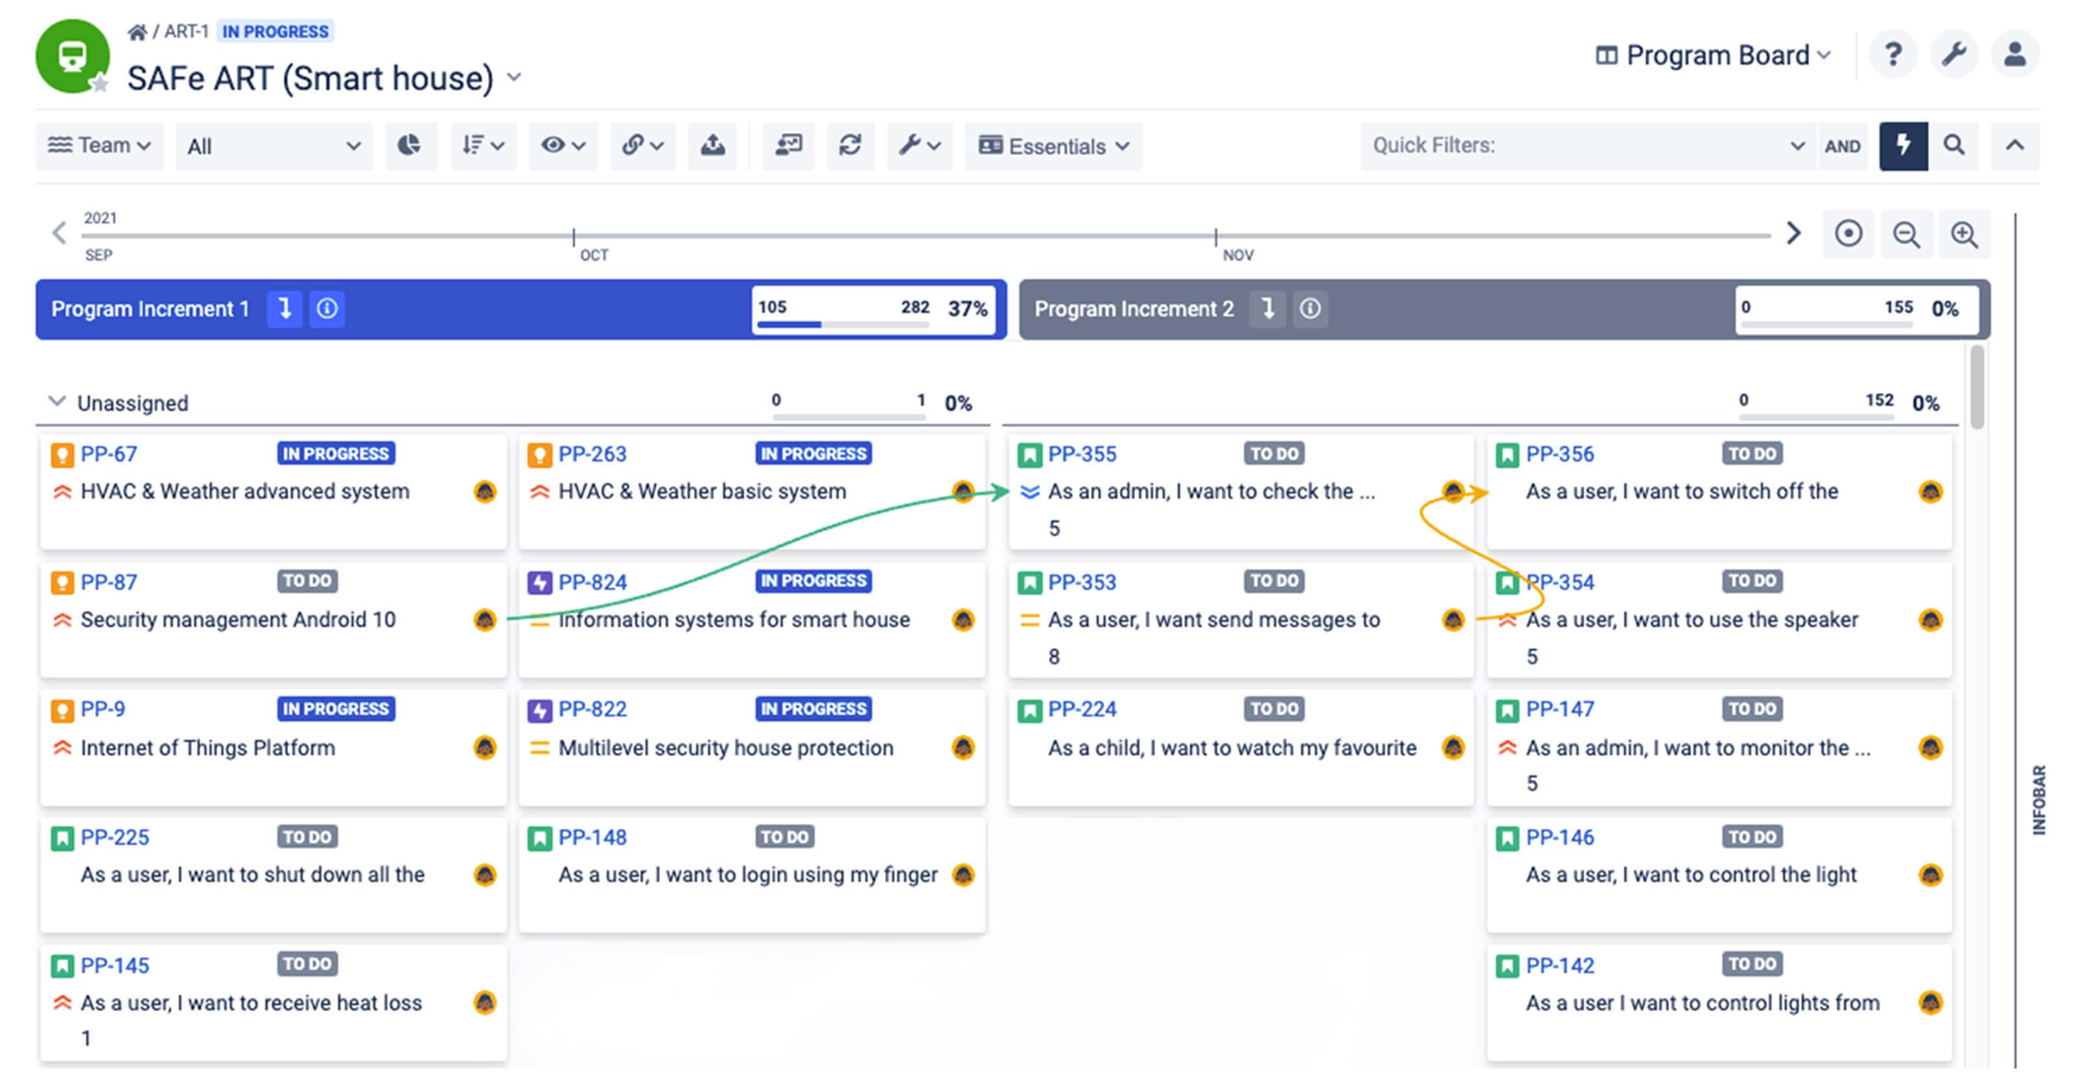
Task: Open the Team grouping dropdown
Action: (100, 146)
